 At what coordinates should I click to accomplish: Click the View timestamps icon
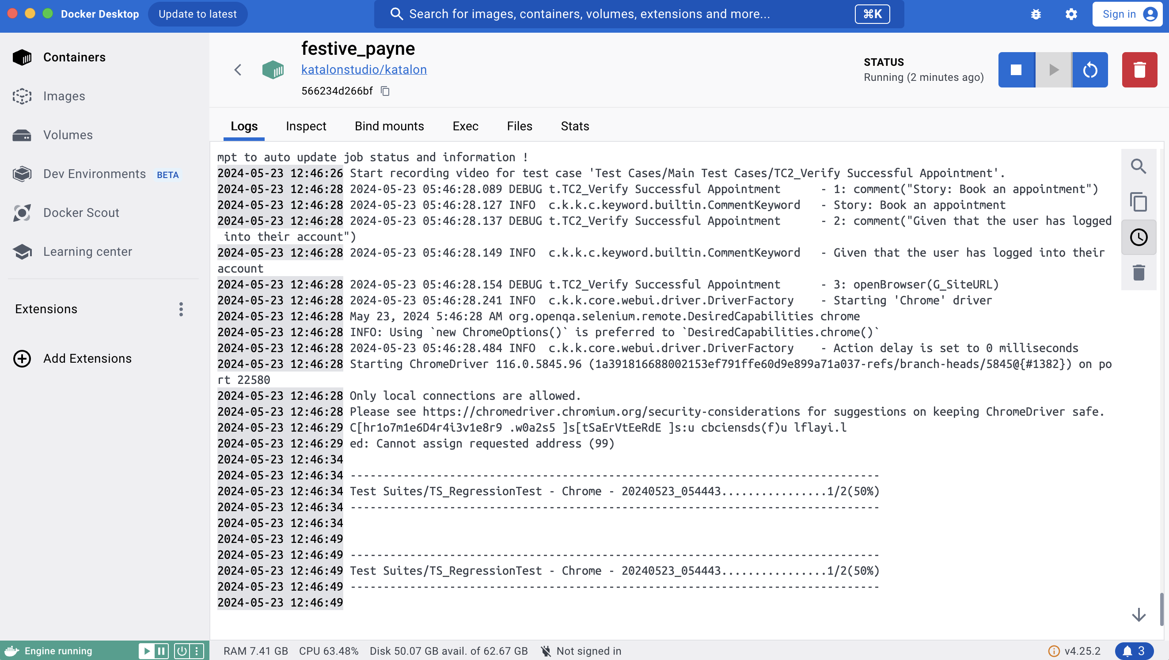(x=1139, y=238)
